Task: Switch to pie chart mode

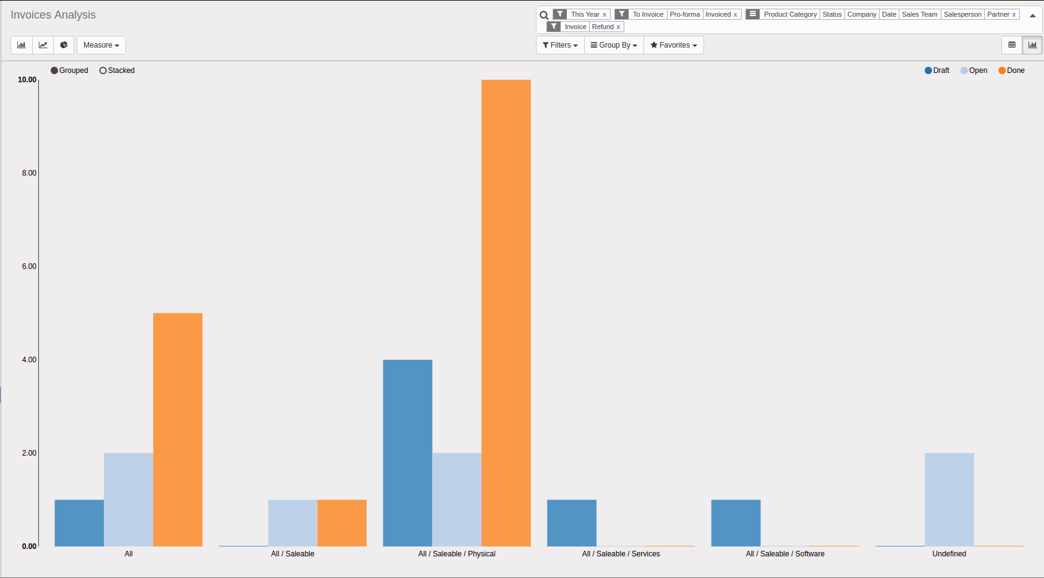Action: point(64,45)
